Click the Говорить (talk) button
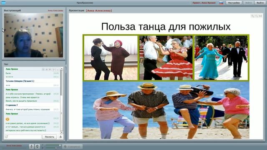 (x=73, y=146)
